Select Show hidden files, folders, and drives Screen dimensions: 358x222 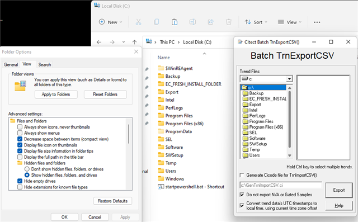coord(27,175)
